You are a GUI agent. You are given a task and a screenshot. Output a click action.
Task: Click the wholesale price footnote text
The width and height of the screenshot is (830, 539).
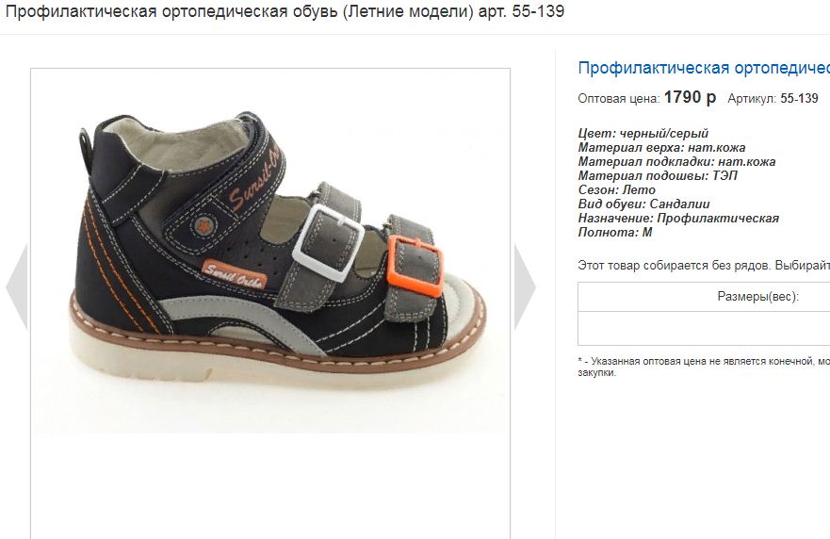point(704,367)
